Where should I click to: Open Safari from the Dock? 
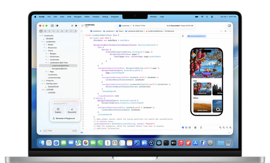56,143
